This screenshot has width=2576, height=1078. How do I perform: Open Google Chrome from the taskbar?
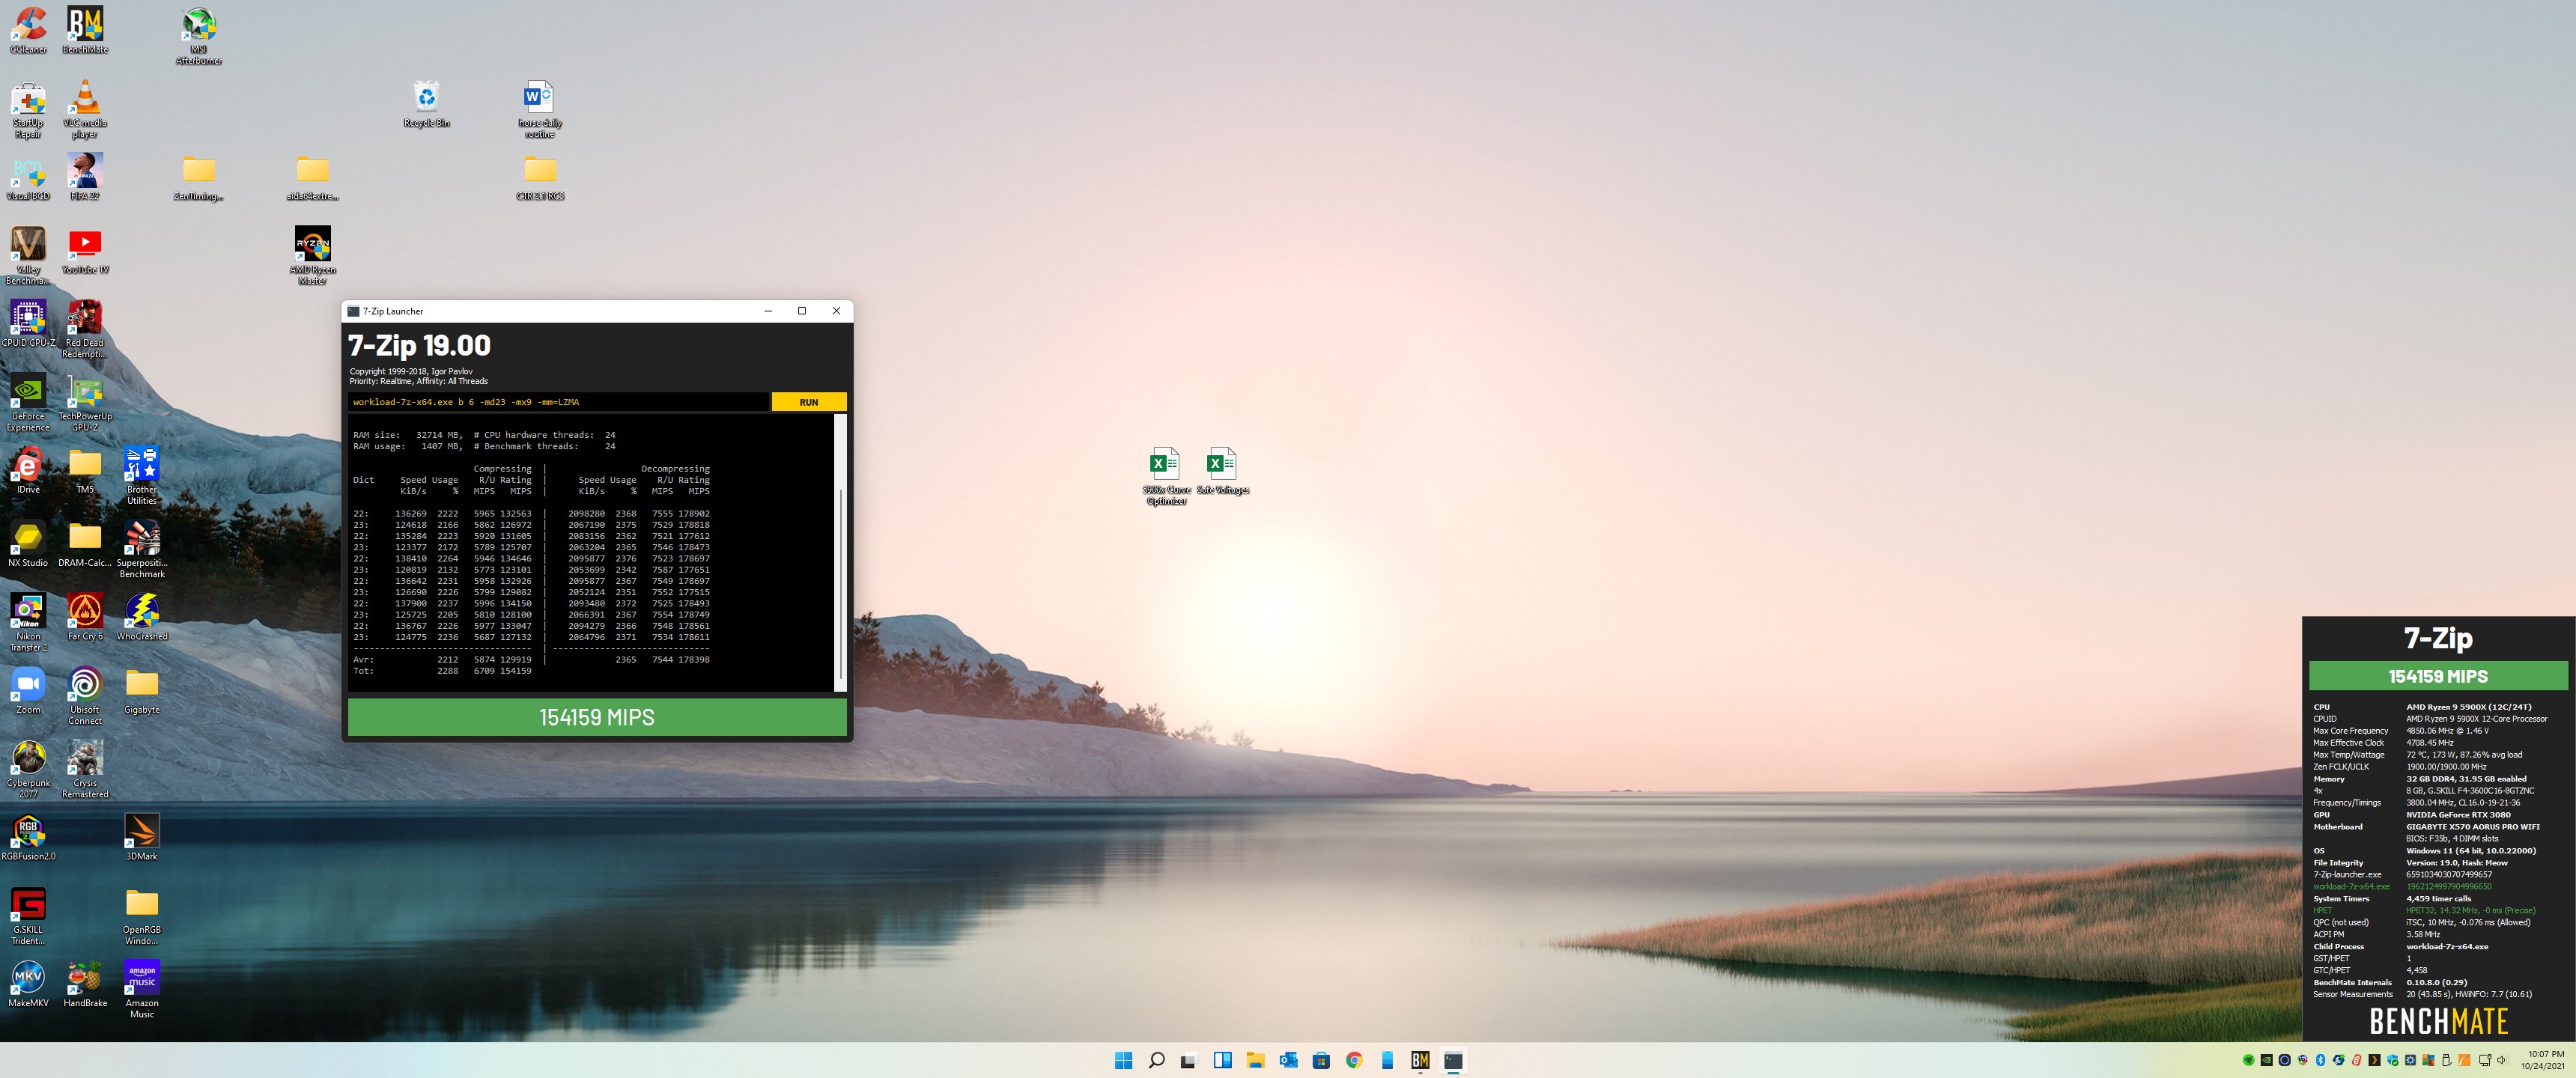click(1354, 1060)
